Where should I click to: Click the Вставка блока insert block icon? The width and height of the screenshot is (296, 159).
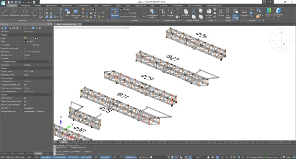[x=209, y=13]
